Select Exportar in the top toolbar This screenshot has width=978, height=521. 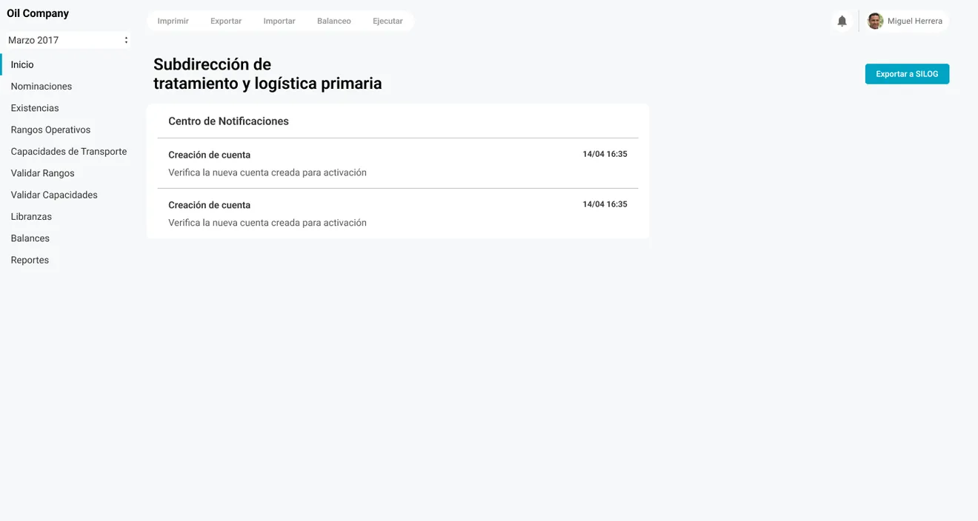[x=226, y=21]
